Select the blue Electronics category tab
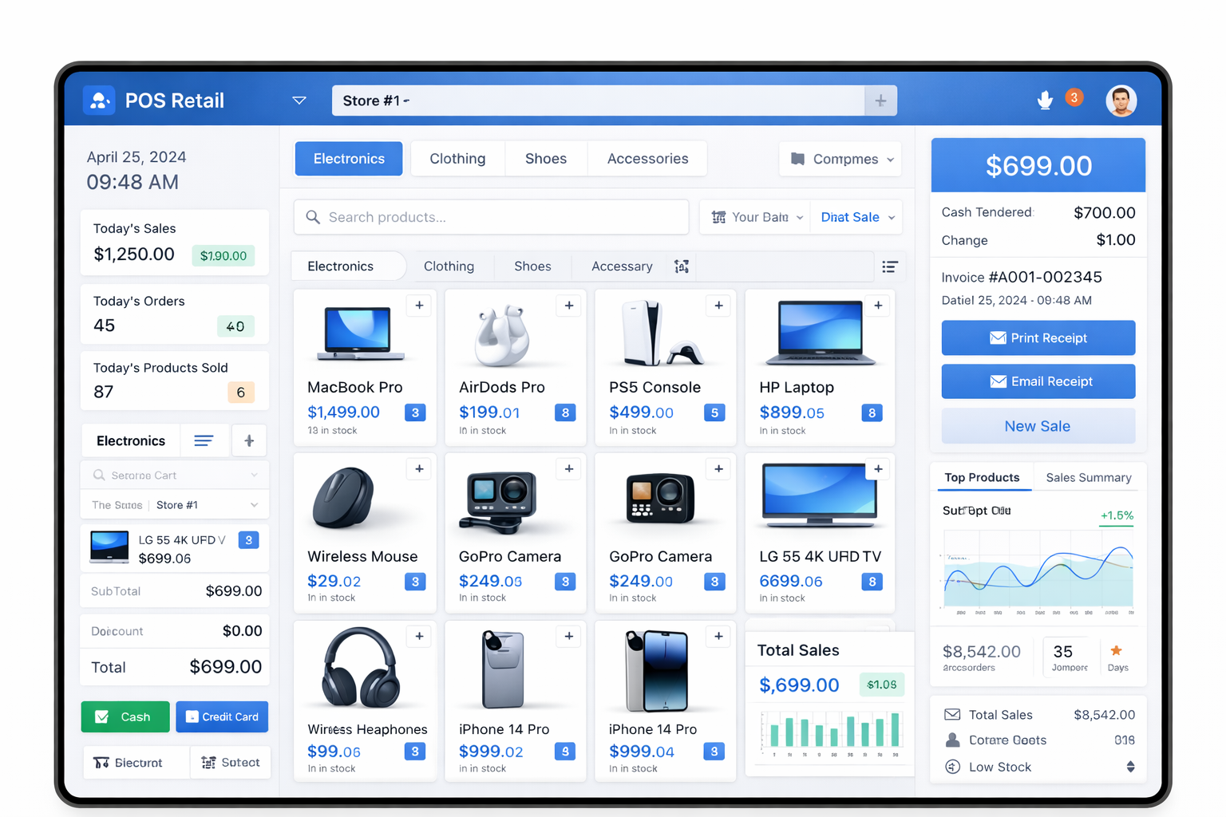This screenshot has width=1226, height=817. (x=349, y=159)
